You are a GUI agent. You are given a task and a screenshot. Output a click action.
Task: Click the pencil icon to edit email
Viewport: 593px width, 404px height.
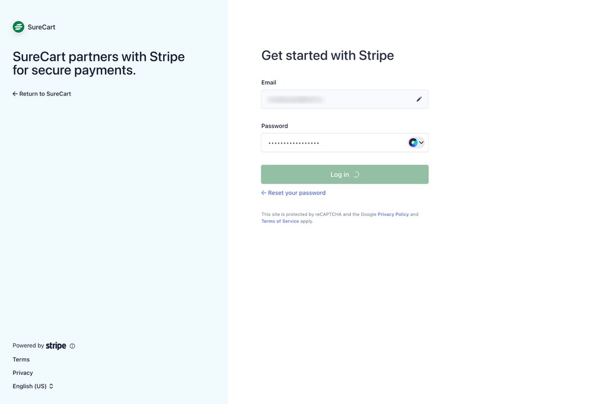tap(419, 99)
